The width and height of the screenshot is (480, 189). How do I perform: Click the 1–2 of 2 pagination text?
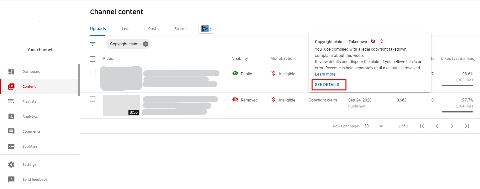(401, 126)
